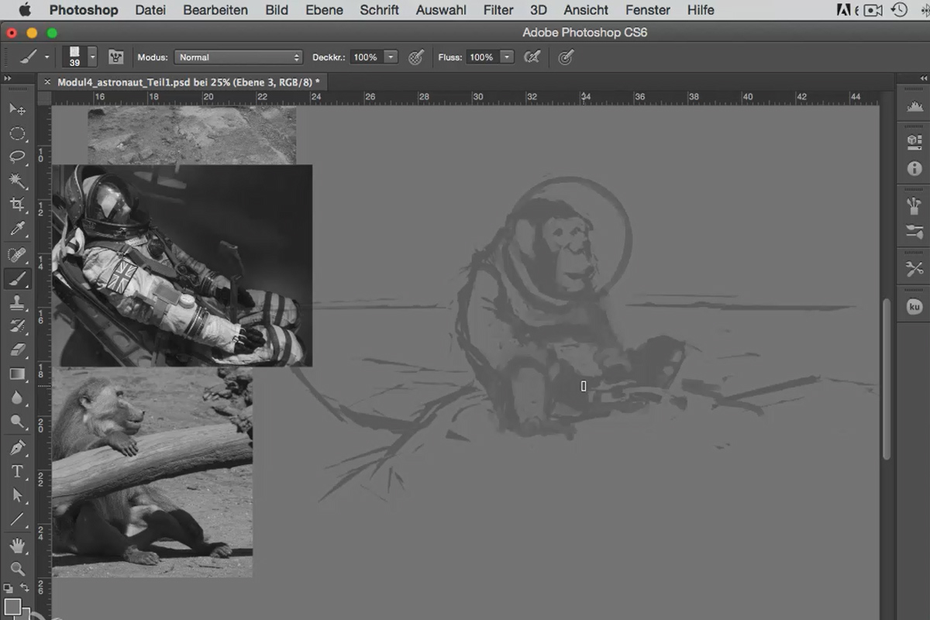
Task: Select the Move tool
Action: coord(17,108)
